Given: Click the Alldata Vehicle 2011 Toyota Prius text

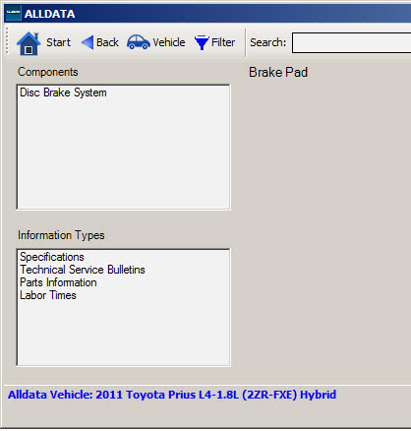Looking at the screenshot, I should point(172,395).
